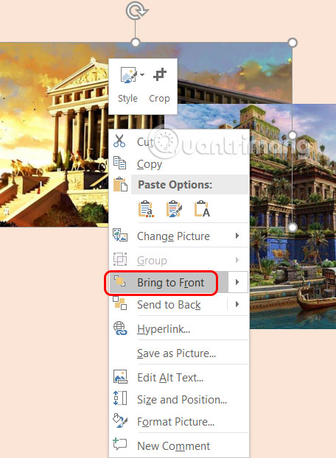Screen dimensions: 336x458
Task: Click the Size and Position icon
Action: (120, 398)
